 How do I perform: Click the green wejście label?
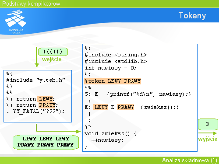(x=52, y=59)
